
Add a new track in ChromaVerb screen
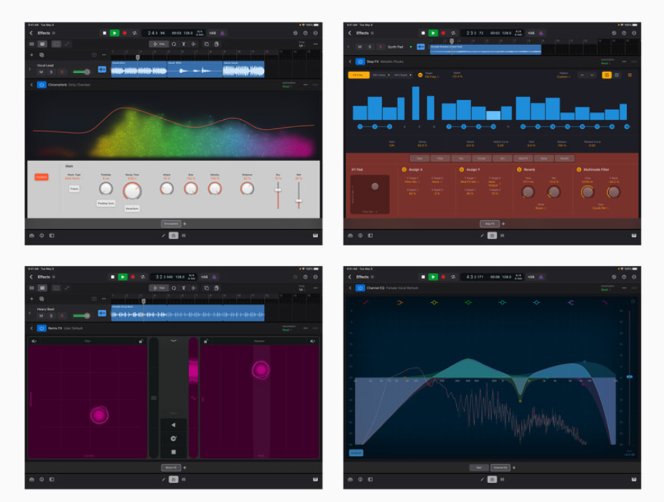31,55
